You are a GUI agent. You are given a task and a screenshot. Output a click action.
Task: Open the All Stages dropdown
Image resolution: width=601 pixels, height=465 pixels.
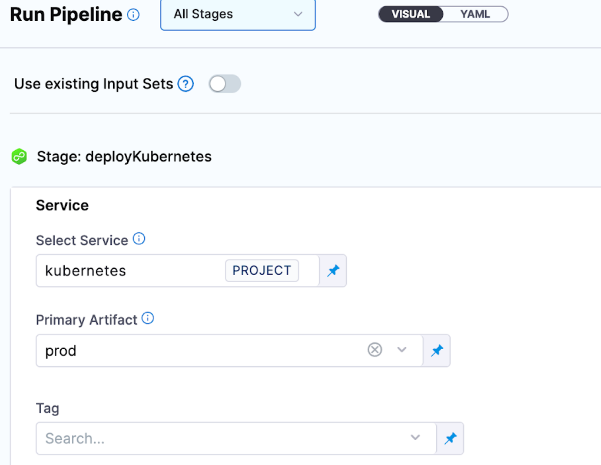pos(238,14)
